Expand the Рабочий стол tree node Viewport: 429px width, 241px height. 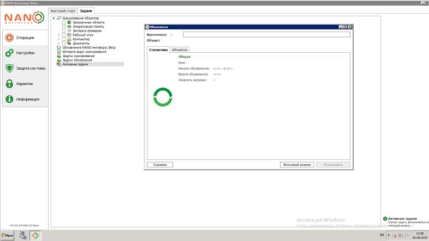58,35
